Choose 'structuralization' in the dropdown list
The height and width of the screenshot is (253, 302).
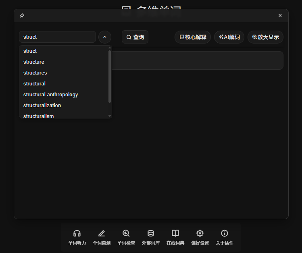[x=42, y=106]
